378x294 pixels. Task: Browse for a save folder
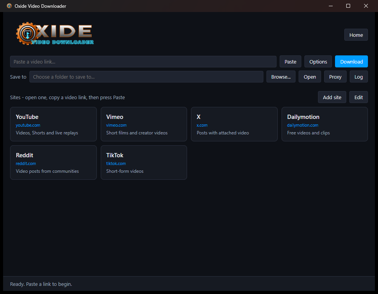pos(281,77)
